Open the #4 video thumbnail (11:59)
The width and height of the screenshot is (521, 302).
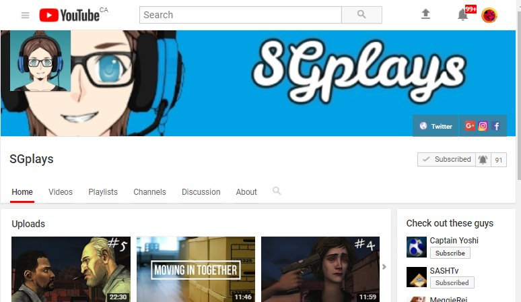pyautogui.click(x=320, y=270)
